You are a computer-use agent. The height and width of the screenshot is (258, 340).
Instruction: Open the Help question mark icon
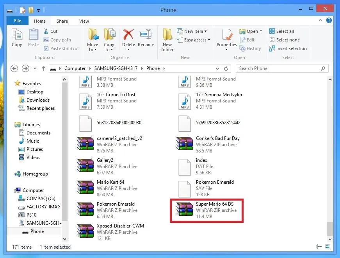pyautogui.click(x=329, y=20)
